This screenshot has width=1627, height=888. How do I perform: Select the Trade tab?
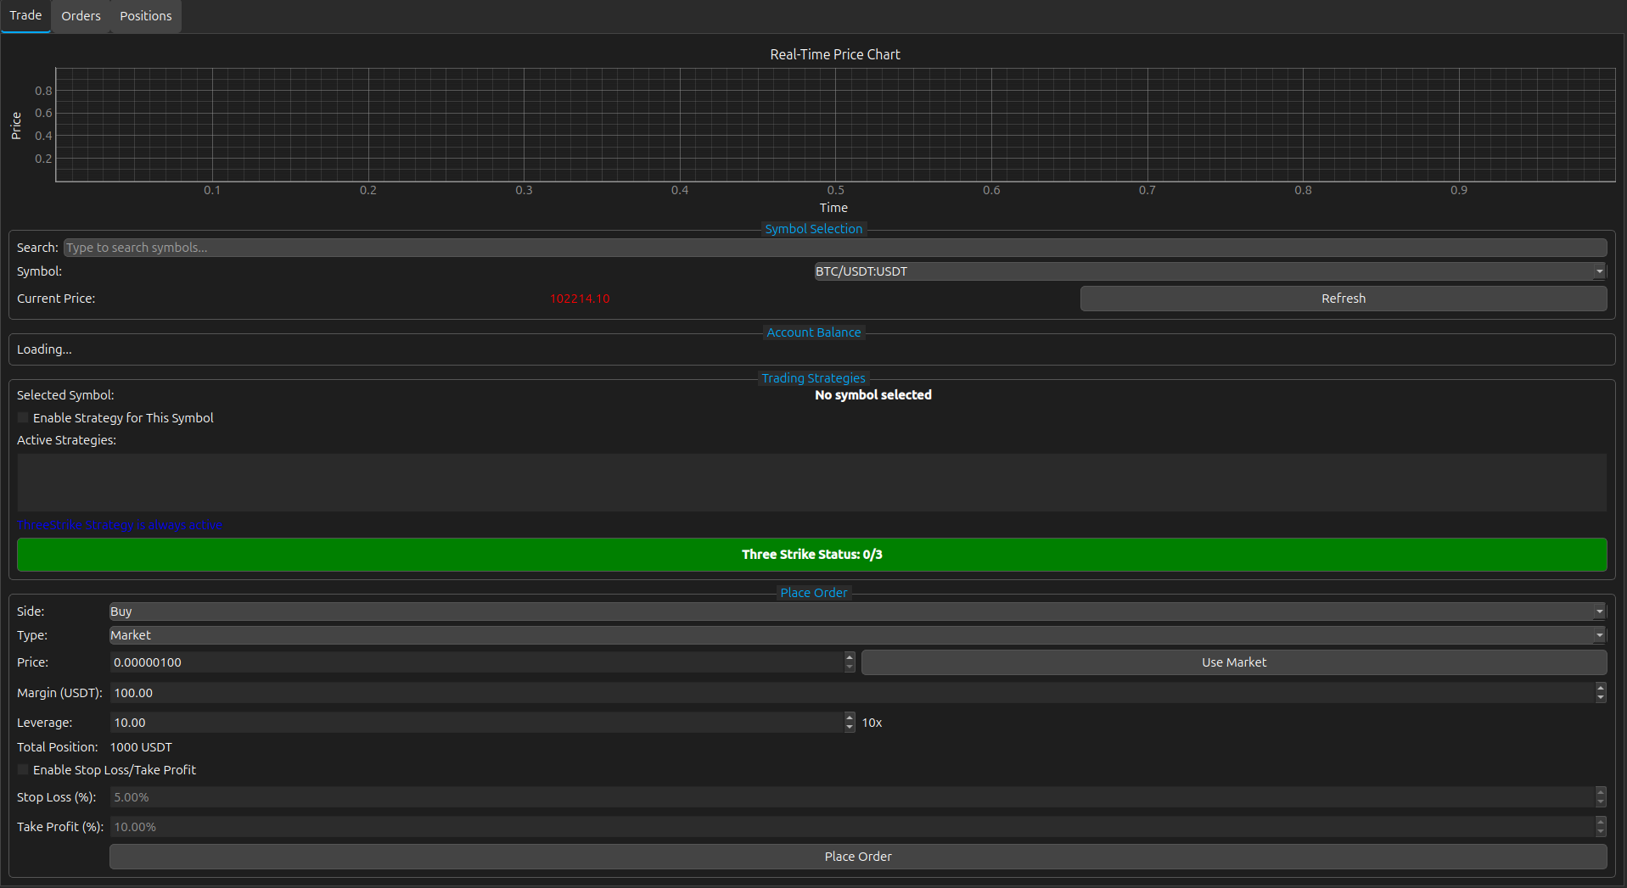point(25,16)
